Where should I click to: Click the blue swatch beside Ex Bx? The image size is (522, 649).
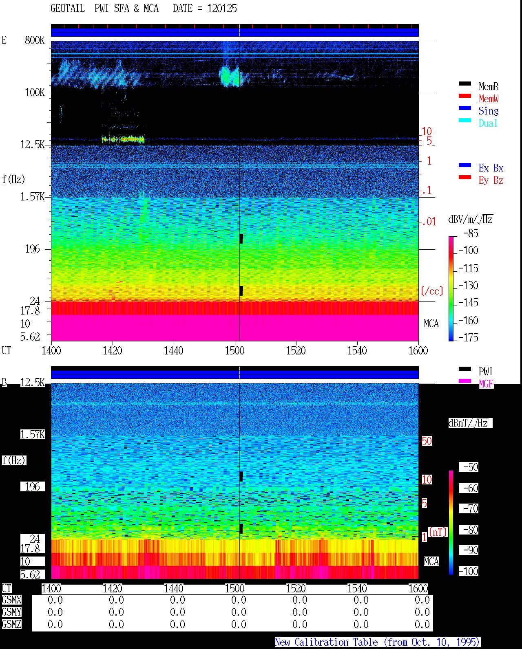coord(464,165)
